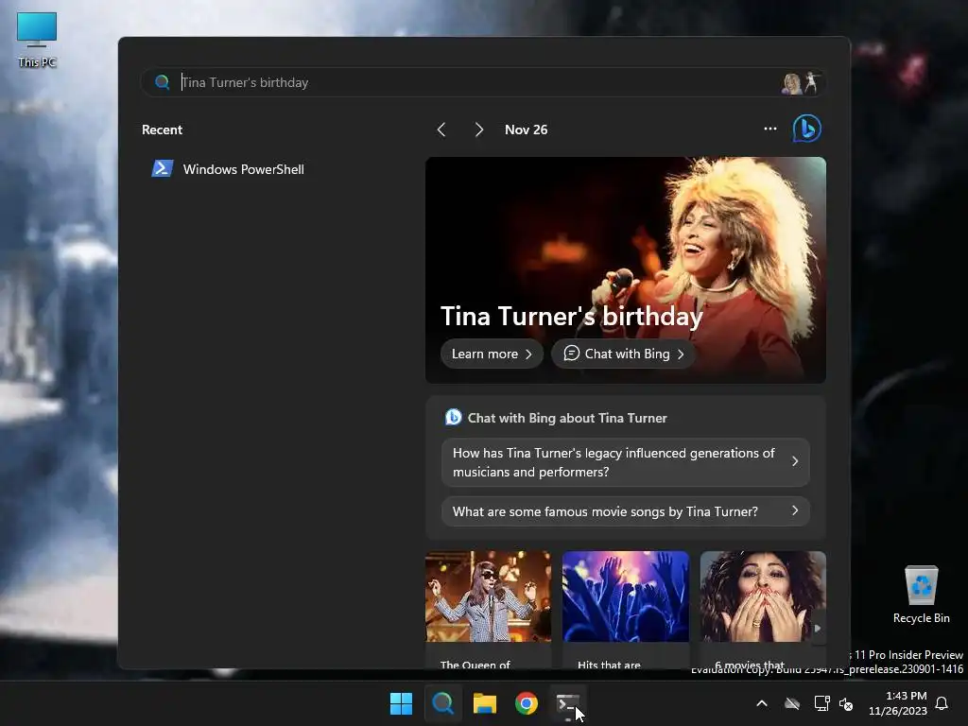Open the three-dot more options menu
The width and height of the screenshot is (968, 726).
click(769, 129)
